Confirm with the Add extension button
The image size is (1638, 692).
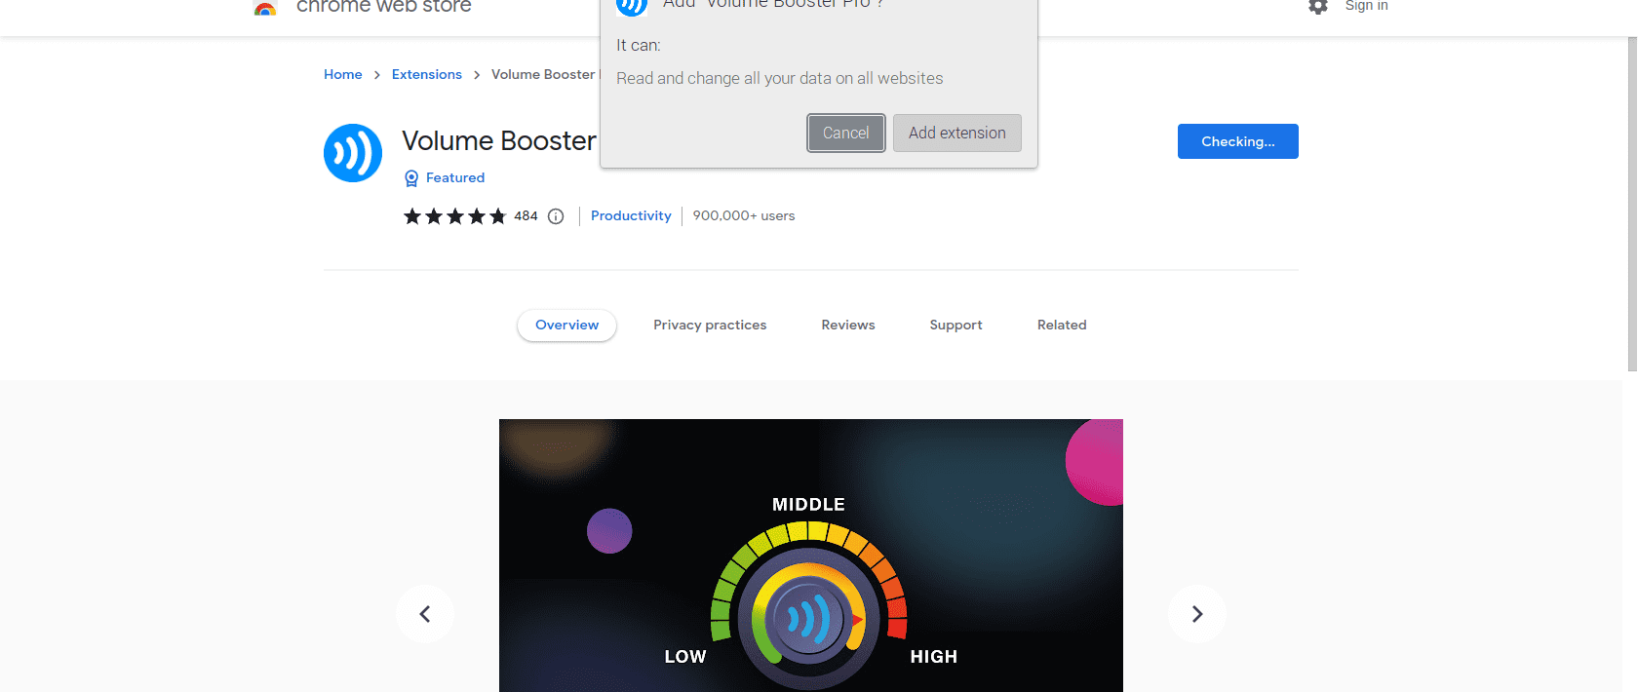click(x=957, y=134)
